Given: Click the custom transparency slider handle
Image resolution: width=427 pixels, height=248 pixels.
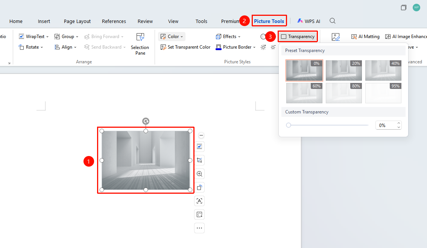Looking at the screenshot, I should coord(289,125).
